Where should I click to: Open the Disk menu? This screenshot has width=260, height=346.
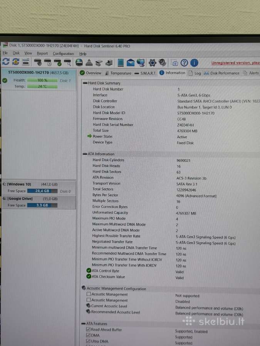tap(16, 53)
